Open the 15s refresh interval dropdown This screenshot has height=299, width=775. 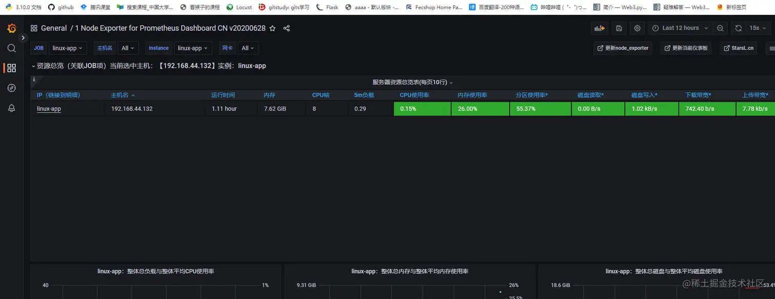point(757,28)
